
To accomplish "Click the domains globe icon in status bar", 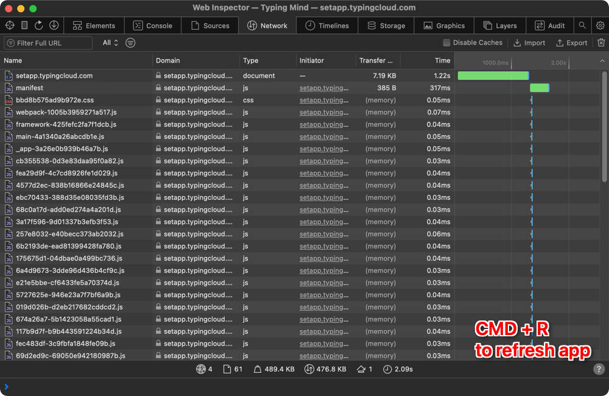I will (x=201, y=369).
